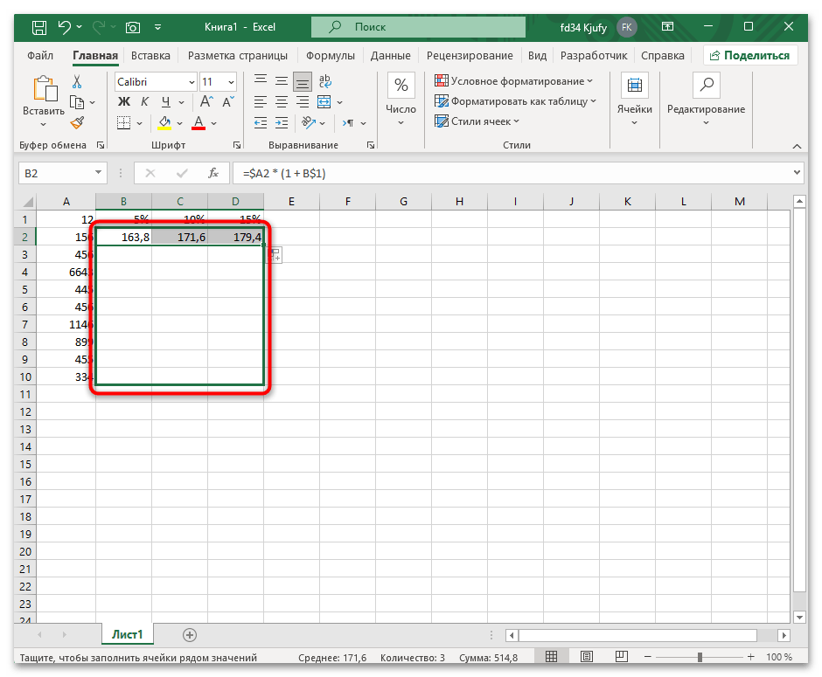Align text to middle vertically
The height and width of the screenshot is (677, 822).
(x=282, y=80)
